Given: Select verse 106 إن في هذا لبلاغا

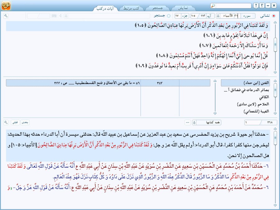Looking at the screenshot, I should 236,36.
